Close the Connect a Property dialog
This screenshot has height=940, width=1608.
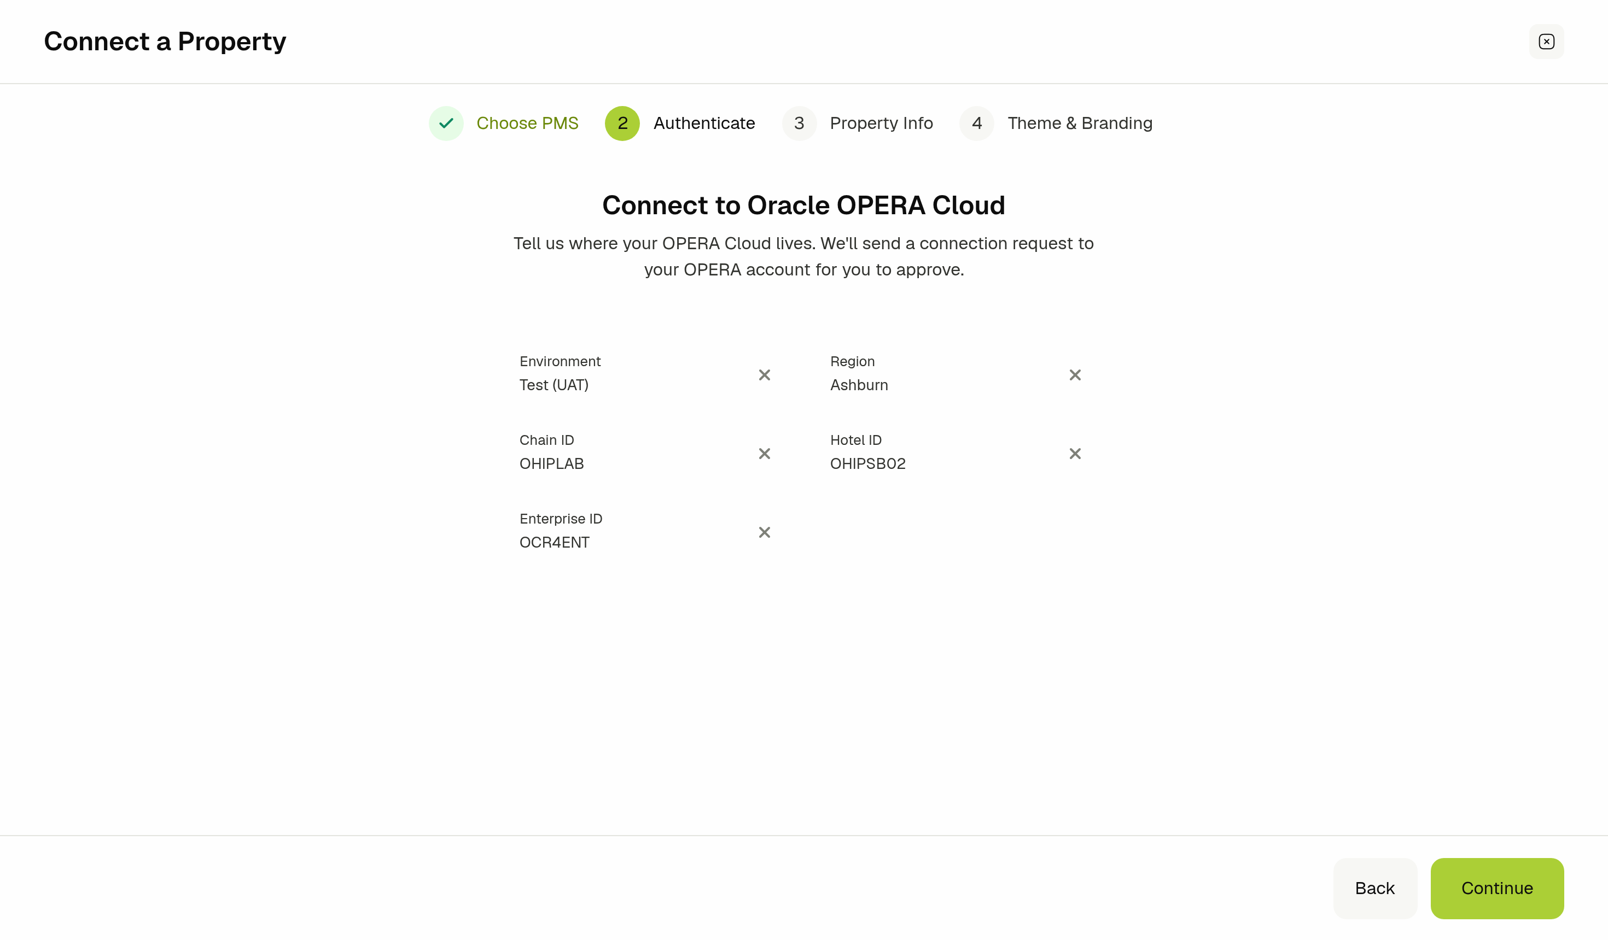tap(1546, 42)
